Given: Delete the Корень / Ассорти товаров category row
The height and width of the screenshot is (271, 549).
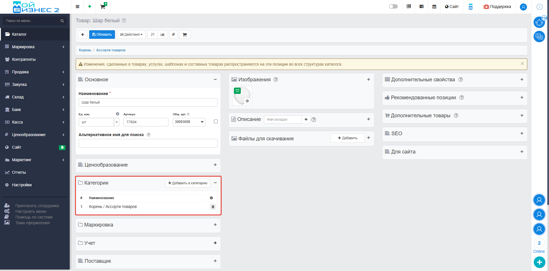Looking at the screenshot, I should pyautogui.click(x=213, y=207).
